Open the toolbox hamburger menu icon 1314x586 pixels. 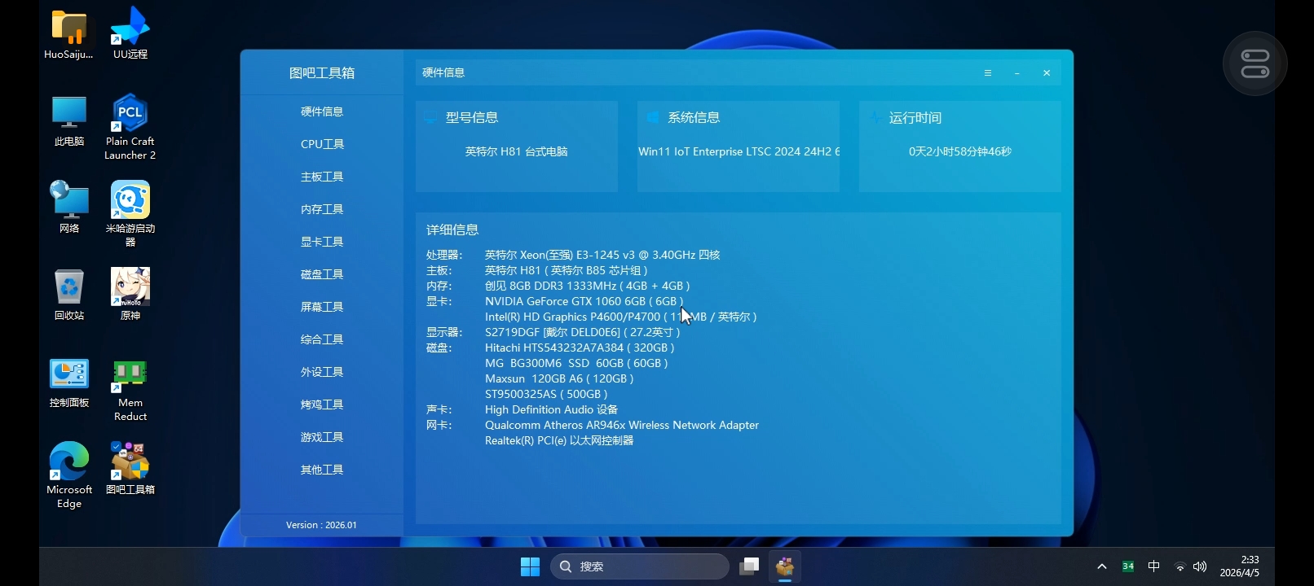point(988,73)
